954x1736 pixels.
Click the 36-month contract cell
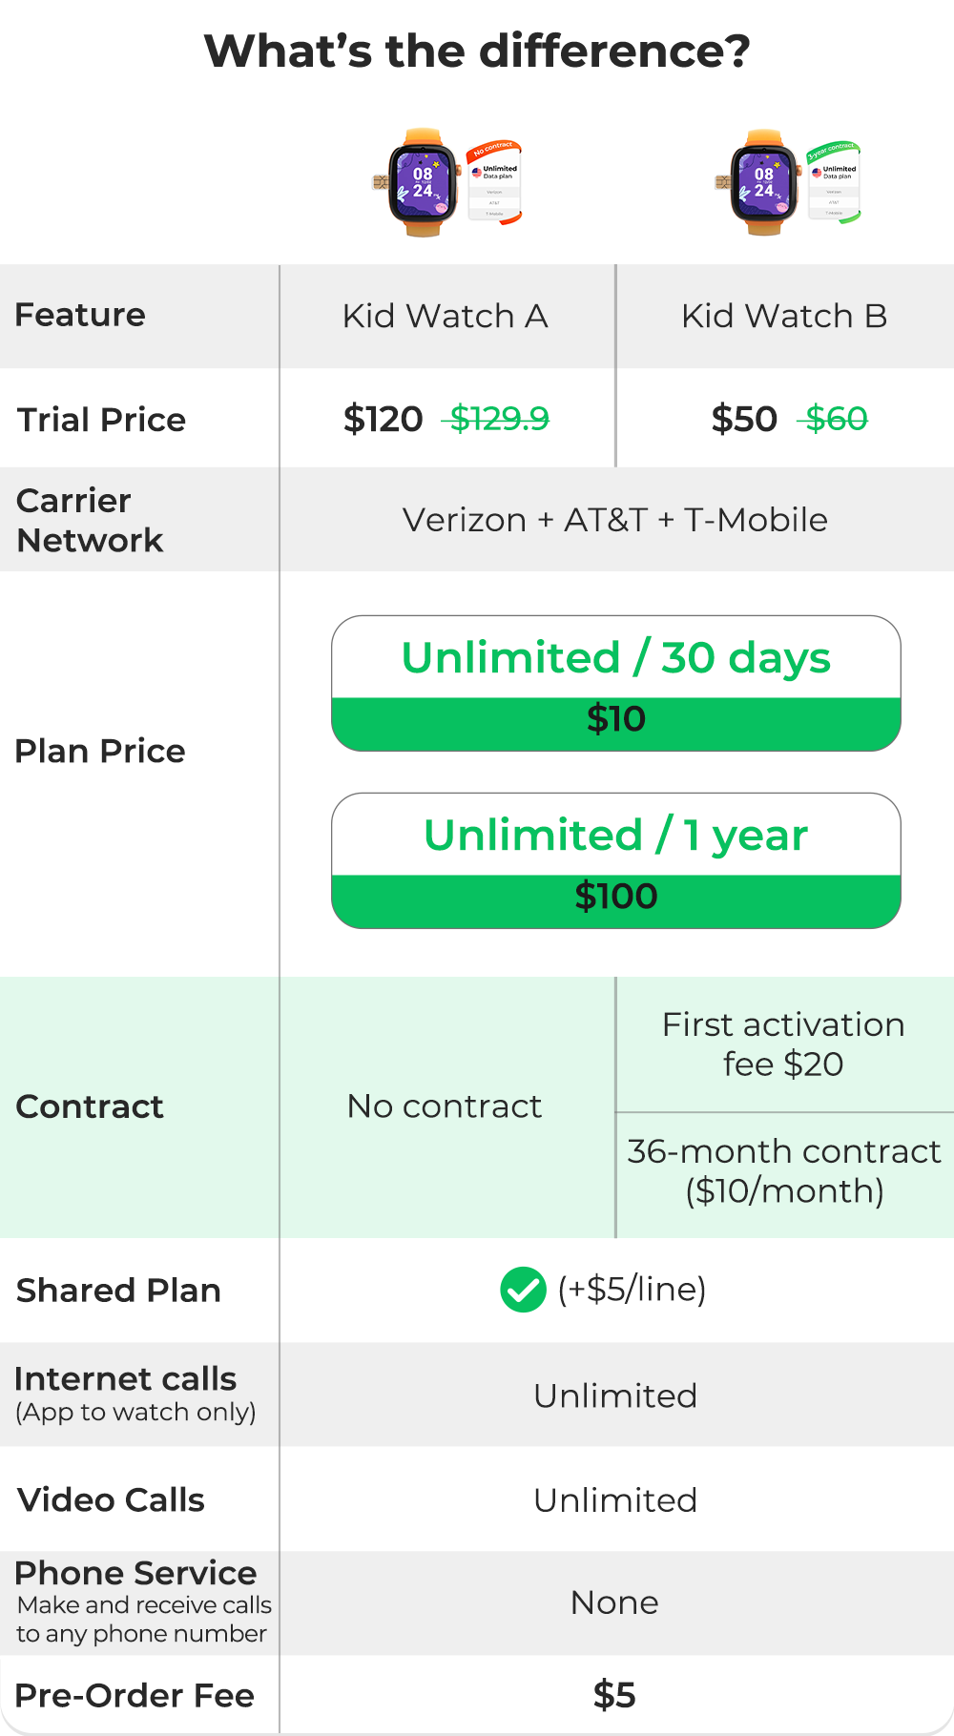click(784, 1171)
